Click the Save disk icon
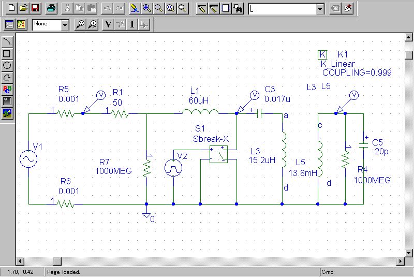The width and height of the screenshot is (414, 277). [35, 8]
